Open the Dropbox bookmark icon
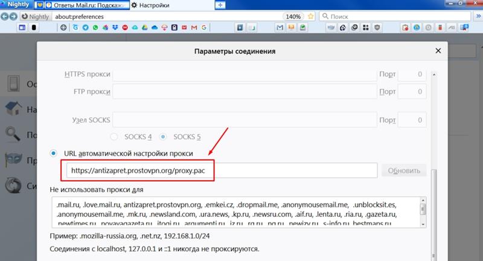 (115, 27)
